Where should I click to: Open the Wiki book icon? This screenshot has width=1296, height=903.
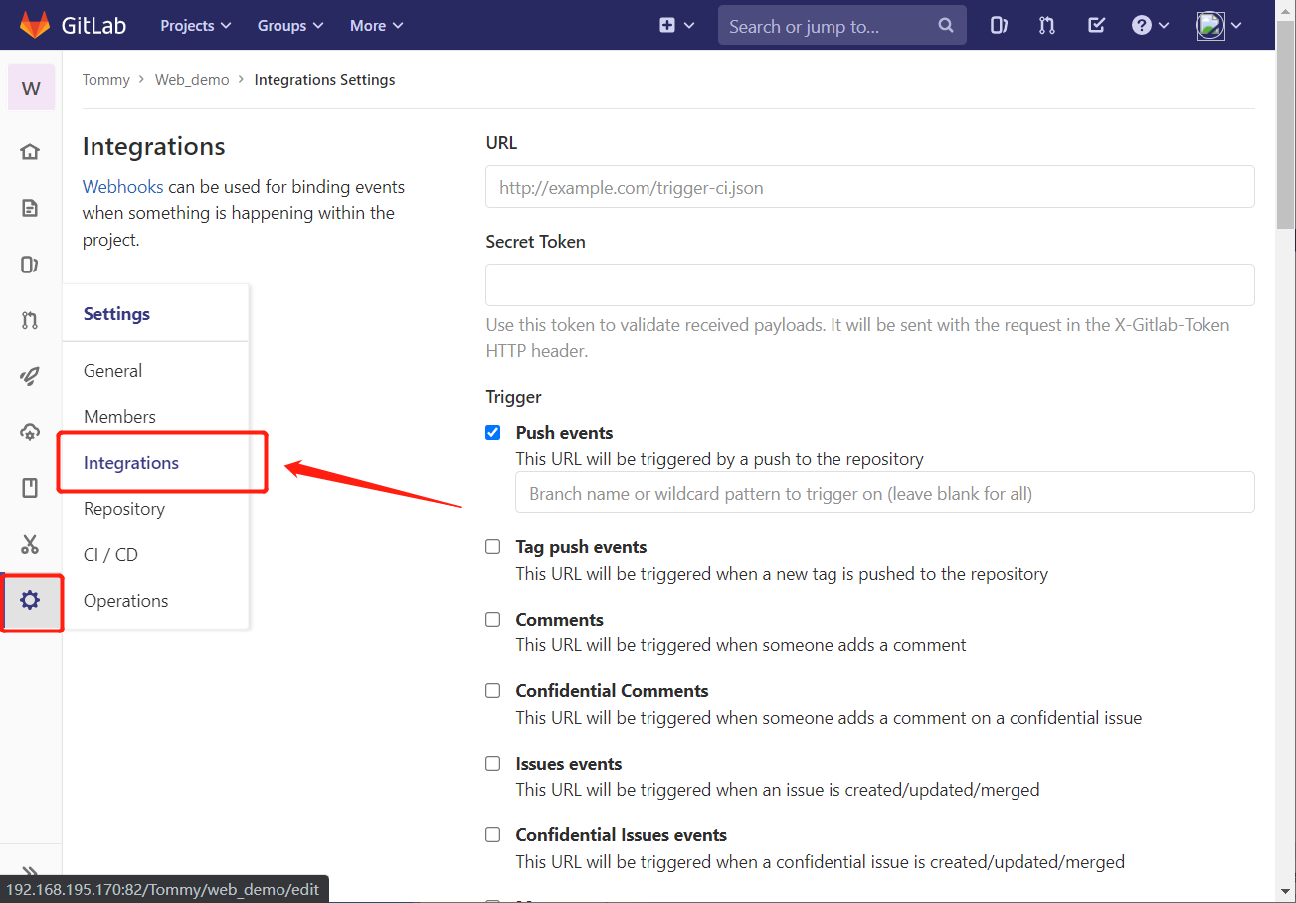(30, 487)
